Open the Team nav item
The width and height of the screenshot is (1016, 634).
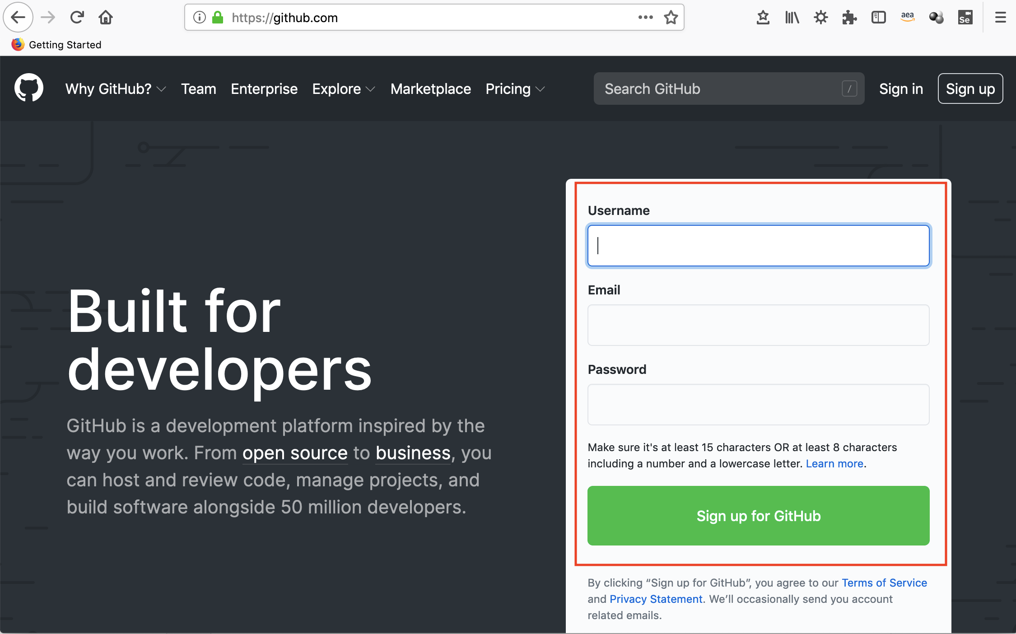pyautogui.click(x=199, y=89)
